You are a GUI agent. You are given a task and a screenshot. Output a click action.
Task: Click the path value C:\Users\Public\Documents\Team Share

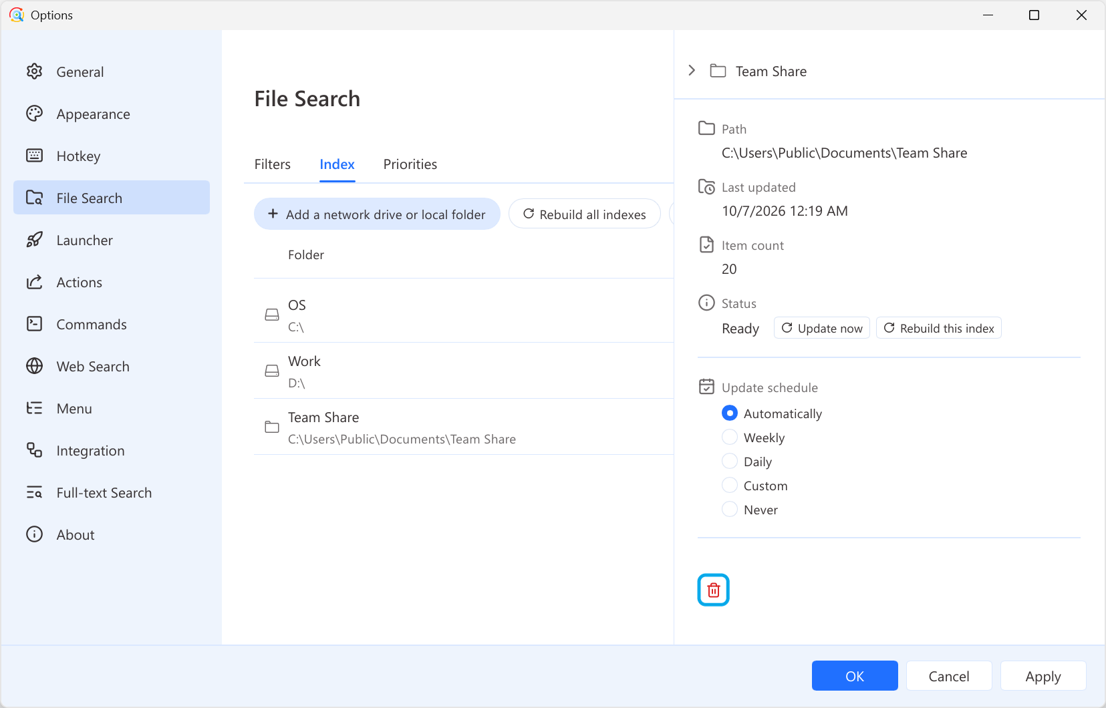click(844, 153)
